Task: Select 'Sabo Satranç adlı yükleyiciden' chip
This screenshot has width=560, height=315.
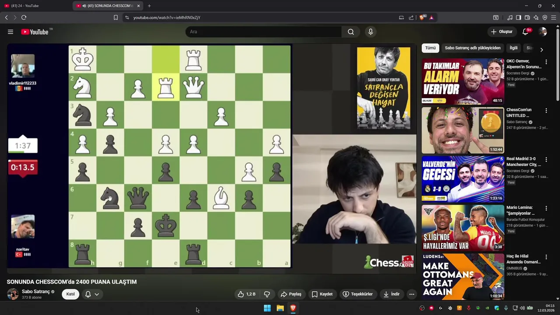Action: point(472,48)
